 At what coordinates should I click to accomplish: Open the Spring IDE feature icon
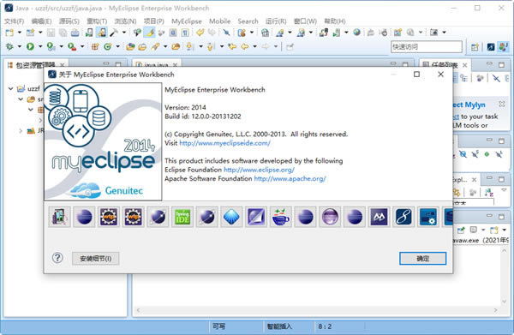coord(182,217)
